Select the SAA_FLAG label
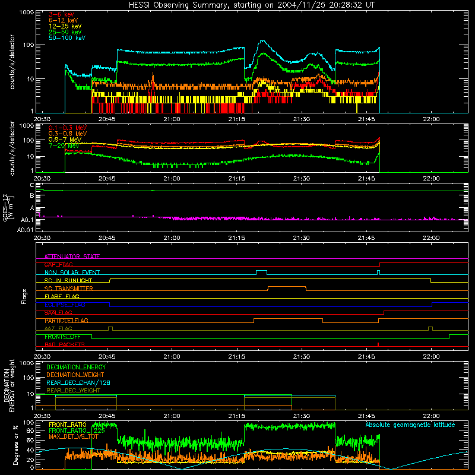Screen dimensions: 475x475 (x=58, y=312)
